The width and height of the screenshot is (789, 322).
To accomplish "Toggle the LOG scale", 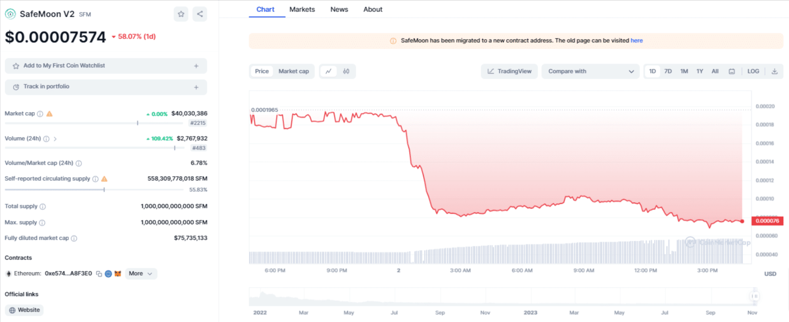I will [x=753, y=71].
